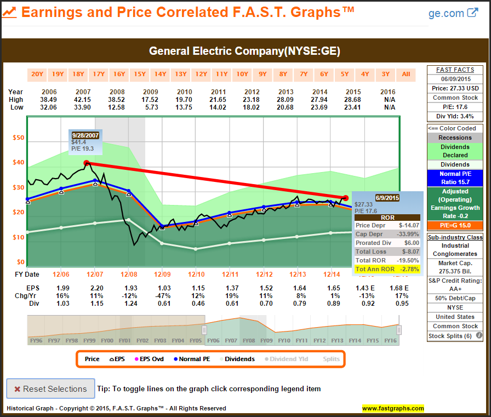Click the info icon next to Stock Splits
Image resolution: width=491 pixels, height=417 pixels.
479,336
